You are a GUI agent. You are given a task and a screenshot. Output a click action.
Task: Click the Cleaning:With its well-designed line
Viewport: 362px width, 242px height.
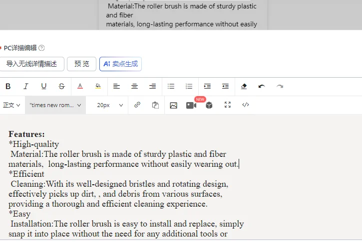(119, 184)
